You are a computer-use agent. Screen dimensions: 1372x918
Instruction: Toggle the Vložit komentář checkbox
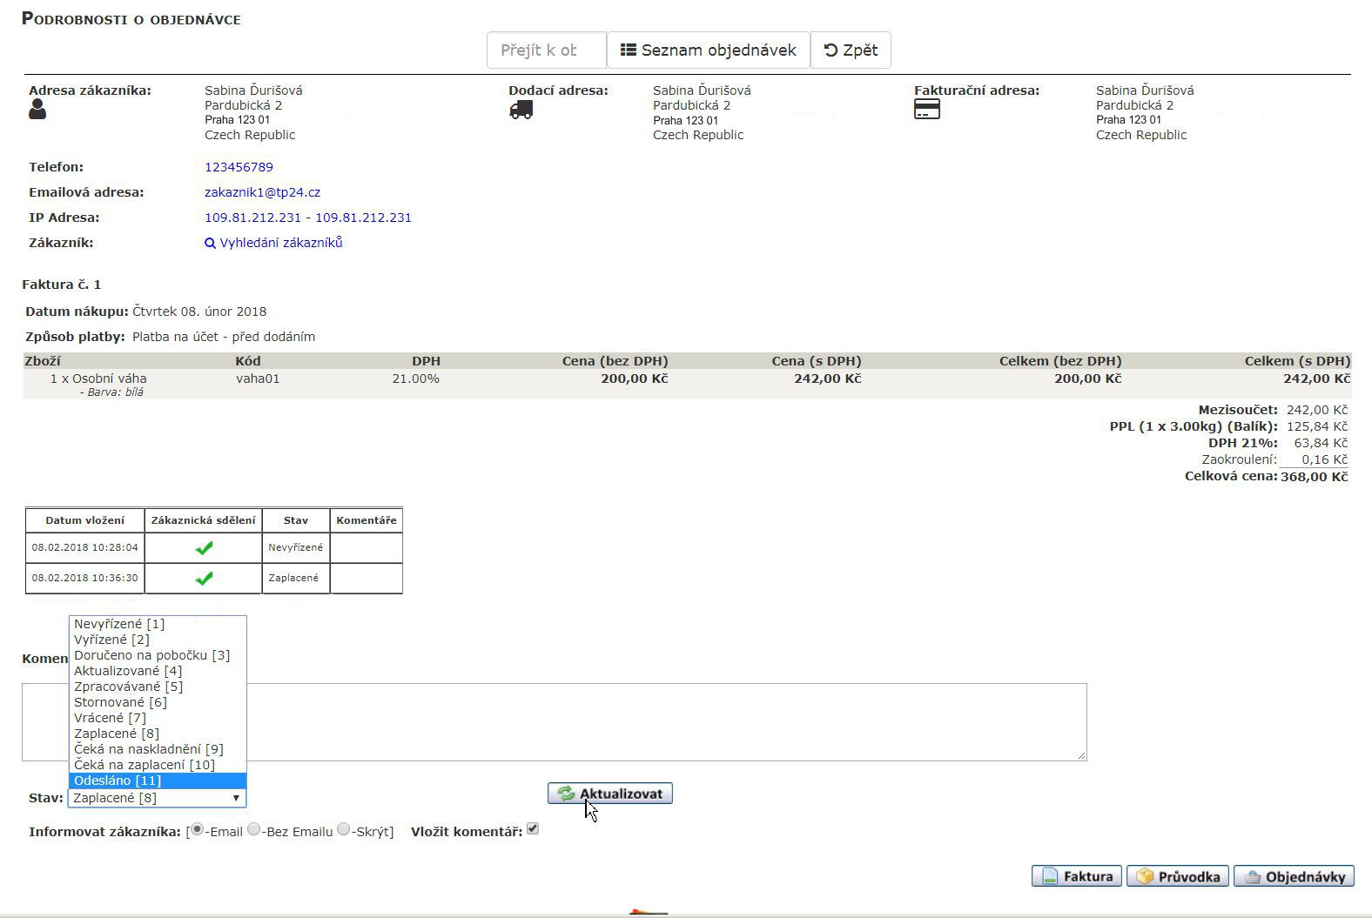(x=533, y=829)
